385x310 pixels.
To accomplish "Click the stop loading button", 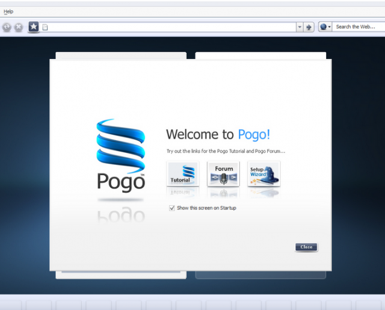I will tap(19, 27).
